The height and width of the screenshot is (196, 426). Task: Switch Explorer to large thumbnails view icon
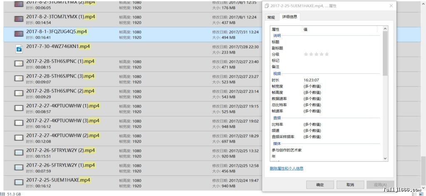tap(421, 194)
